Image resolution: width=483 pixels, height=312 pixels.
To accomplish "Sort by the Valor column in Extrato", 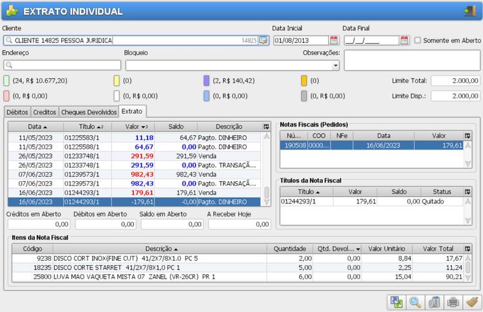I will pos(133,126).
